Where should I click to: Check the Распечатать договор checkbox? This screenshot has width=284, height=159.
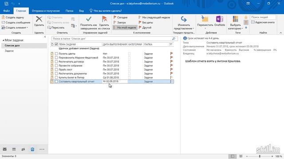56,62
